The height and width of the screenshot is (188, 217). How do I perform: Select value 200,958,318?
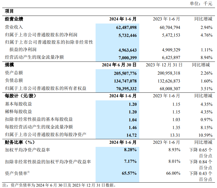(x=169, y=73)
